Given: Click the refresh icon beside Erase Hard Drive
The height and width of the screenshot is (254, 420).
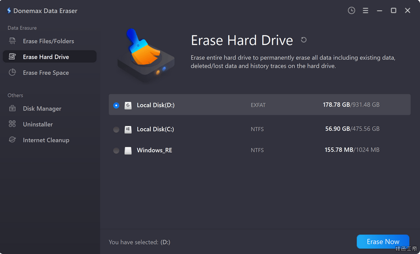Looking at the screenshot, I should [304, 40].
